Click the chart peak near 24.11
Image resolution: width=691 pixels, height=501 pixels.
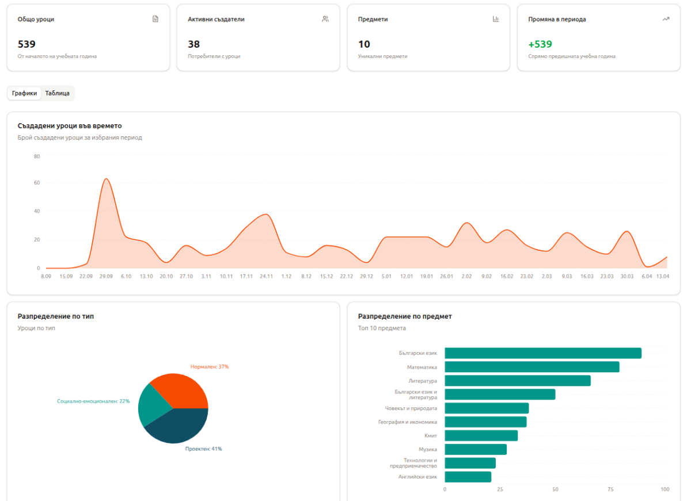pos(265,215)
